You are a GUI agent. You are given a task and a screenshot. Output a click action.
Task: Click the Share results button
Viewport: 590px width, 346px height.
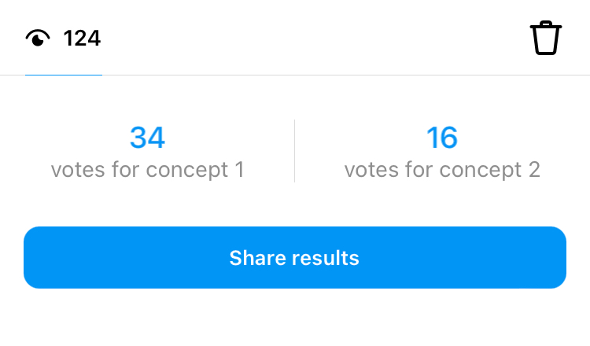click(x=295, y=258)
